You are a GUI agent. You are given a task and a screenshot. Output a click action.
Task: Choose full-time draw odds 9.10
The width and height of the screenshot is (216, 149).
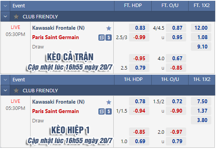[x=201, y=47]
